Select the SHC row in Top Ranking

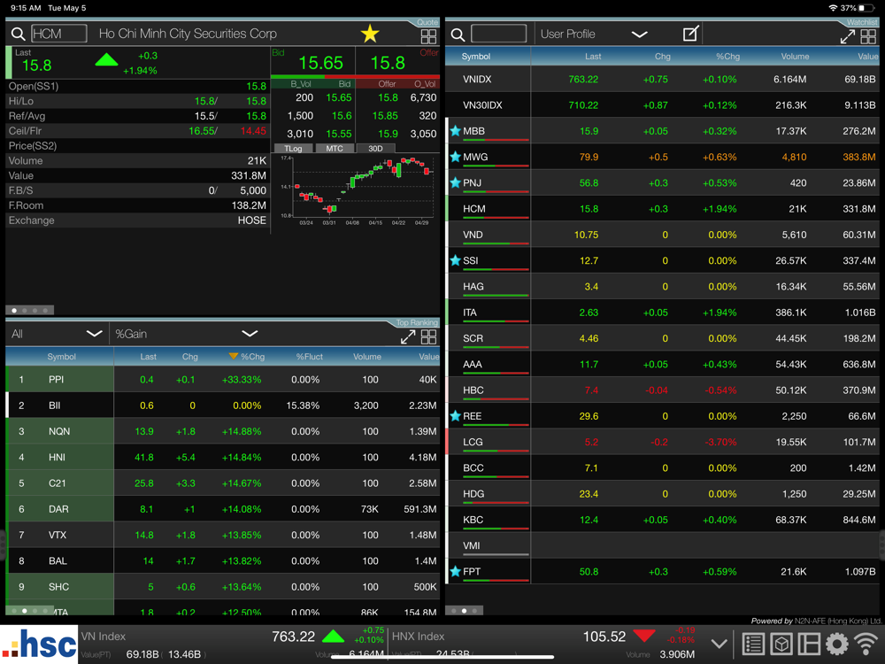pyautogui.click(x=222, y=587)
